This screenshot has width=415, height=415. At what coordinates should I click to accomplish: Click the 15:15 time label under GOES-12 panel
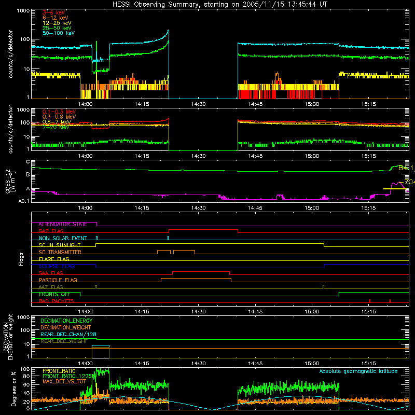pyautogui.click(x=368, y=208)
